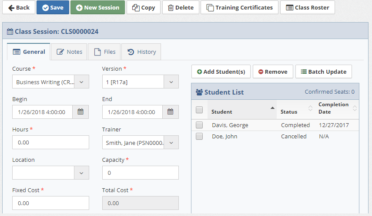Screen dimensions: 372x216
Task: Edit the End date field
Action: pyautogui.click(x=132, y=112)
